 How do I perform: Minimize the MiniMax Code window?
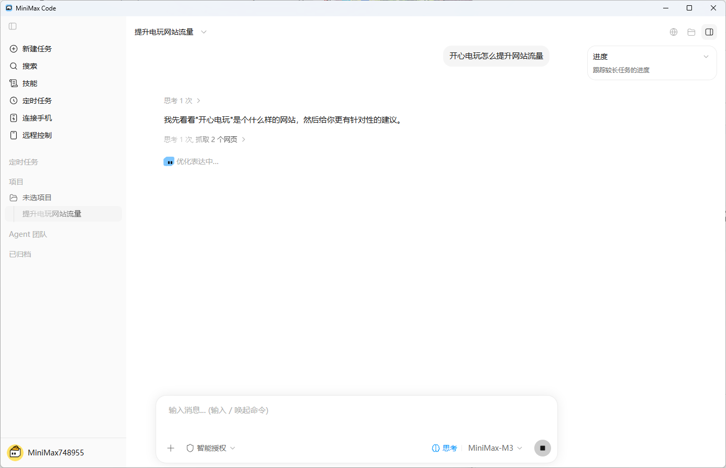[x=666, y=8]
